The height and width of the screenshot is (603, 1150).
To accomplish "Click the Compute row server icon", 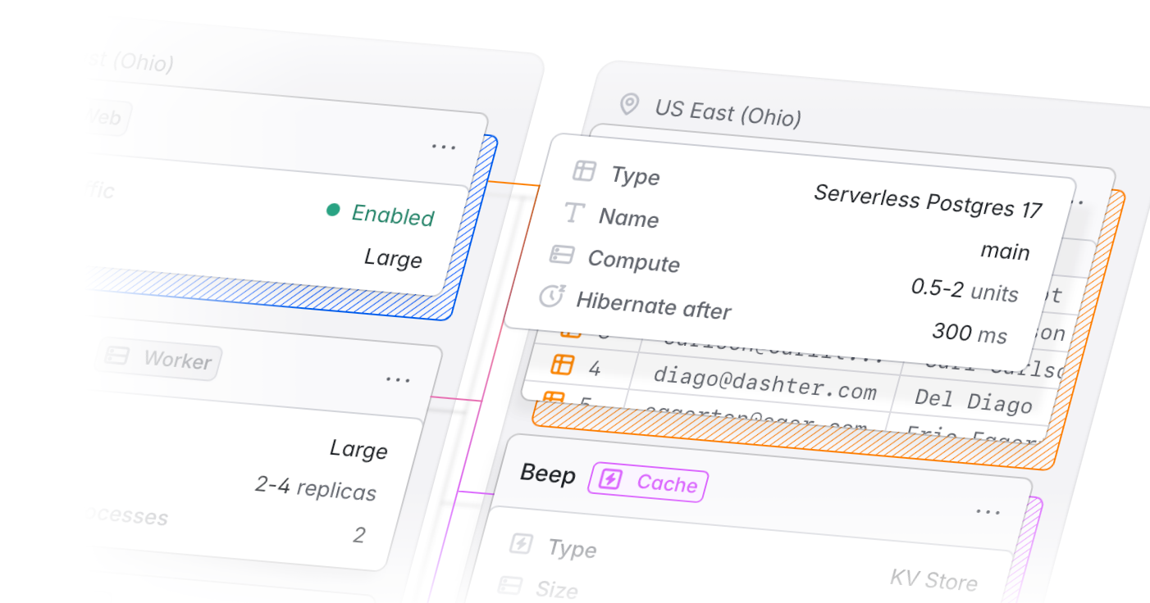I will (x=561, y=255).
